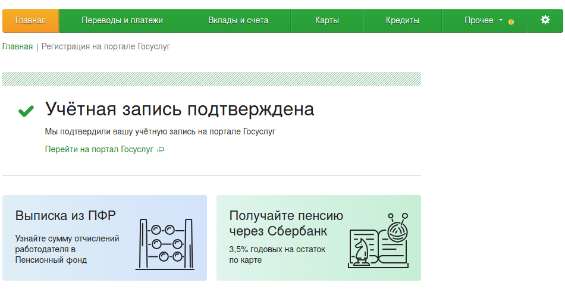Open the Переводы и платежи tab
The image size is (565, 292).
122,20
